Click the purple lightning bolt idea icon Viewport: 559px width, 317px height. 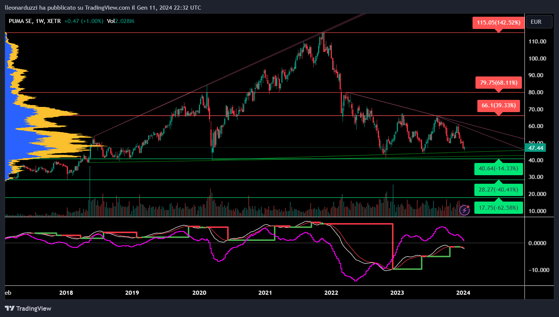464,210
